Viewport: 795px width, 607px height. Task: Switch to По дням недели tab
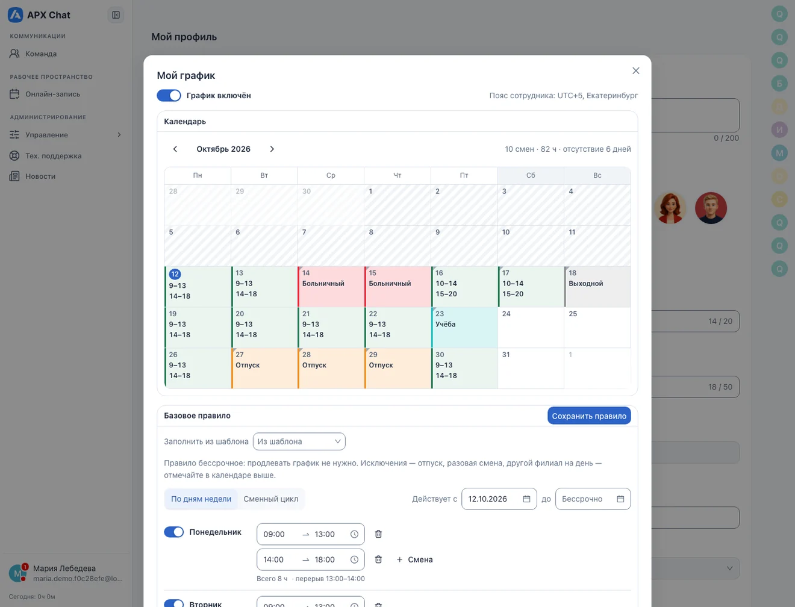201,499
